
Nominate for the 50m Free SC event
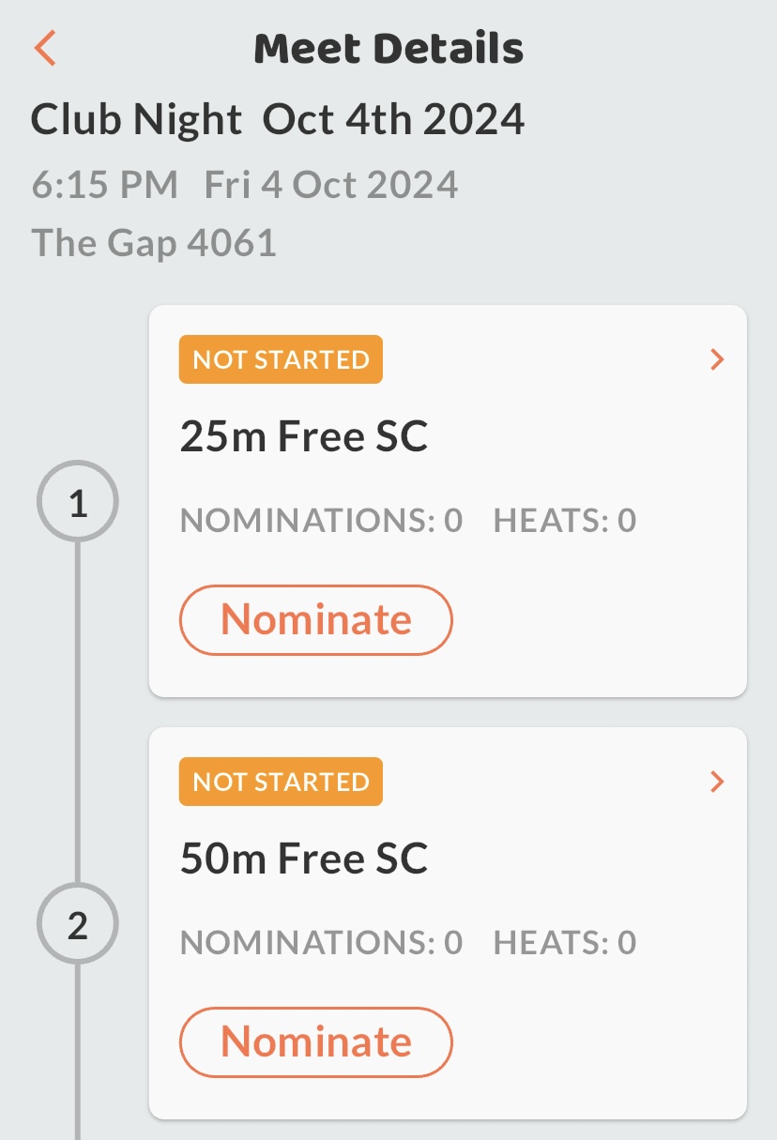(315, 1041)
